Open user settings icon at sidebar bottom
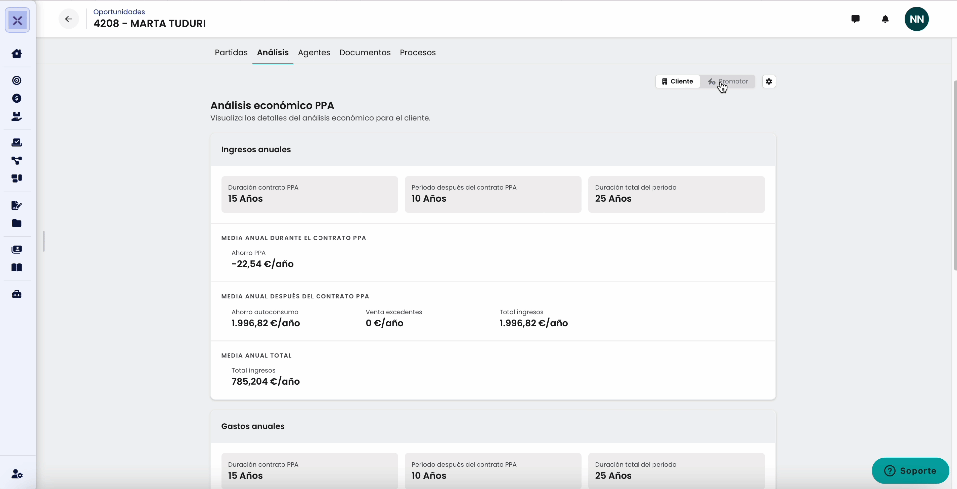This screenshot has width=957, height=489. (17, 474)
